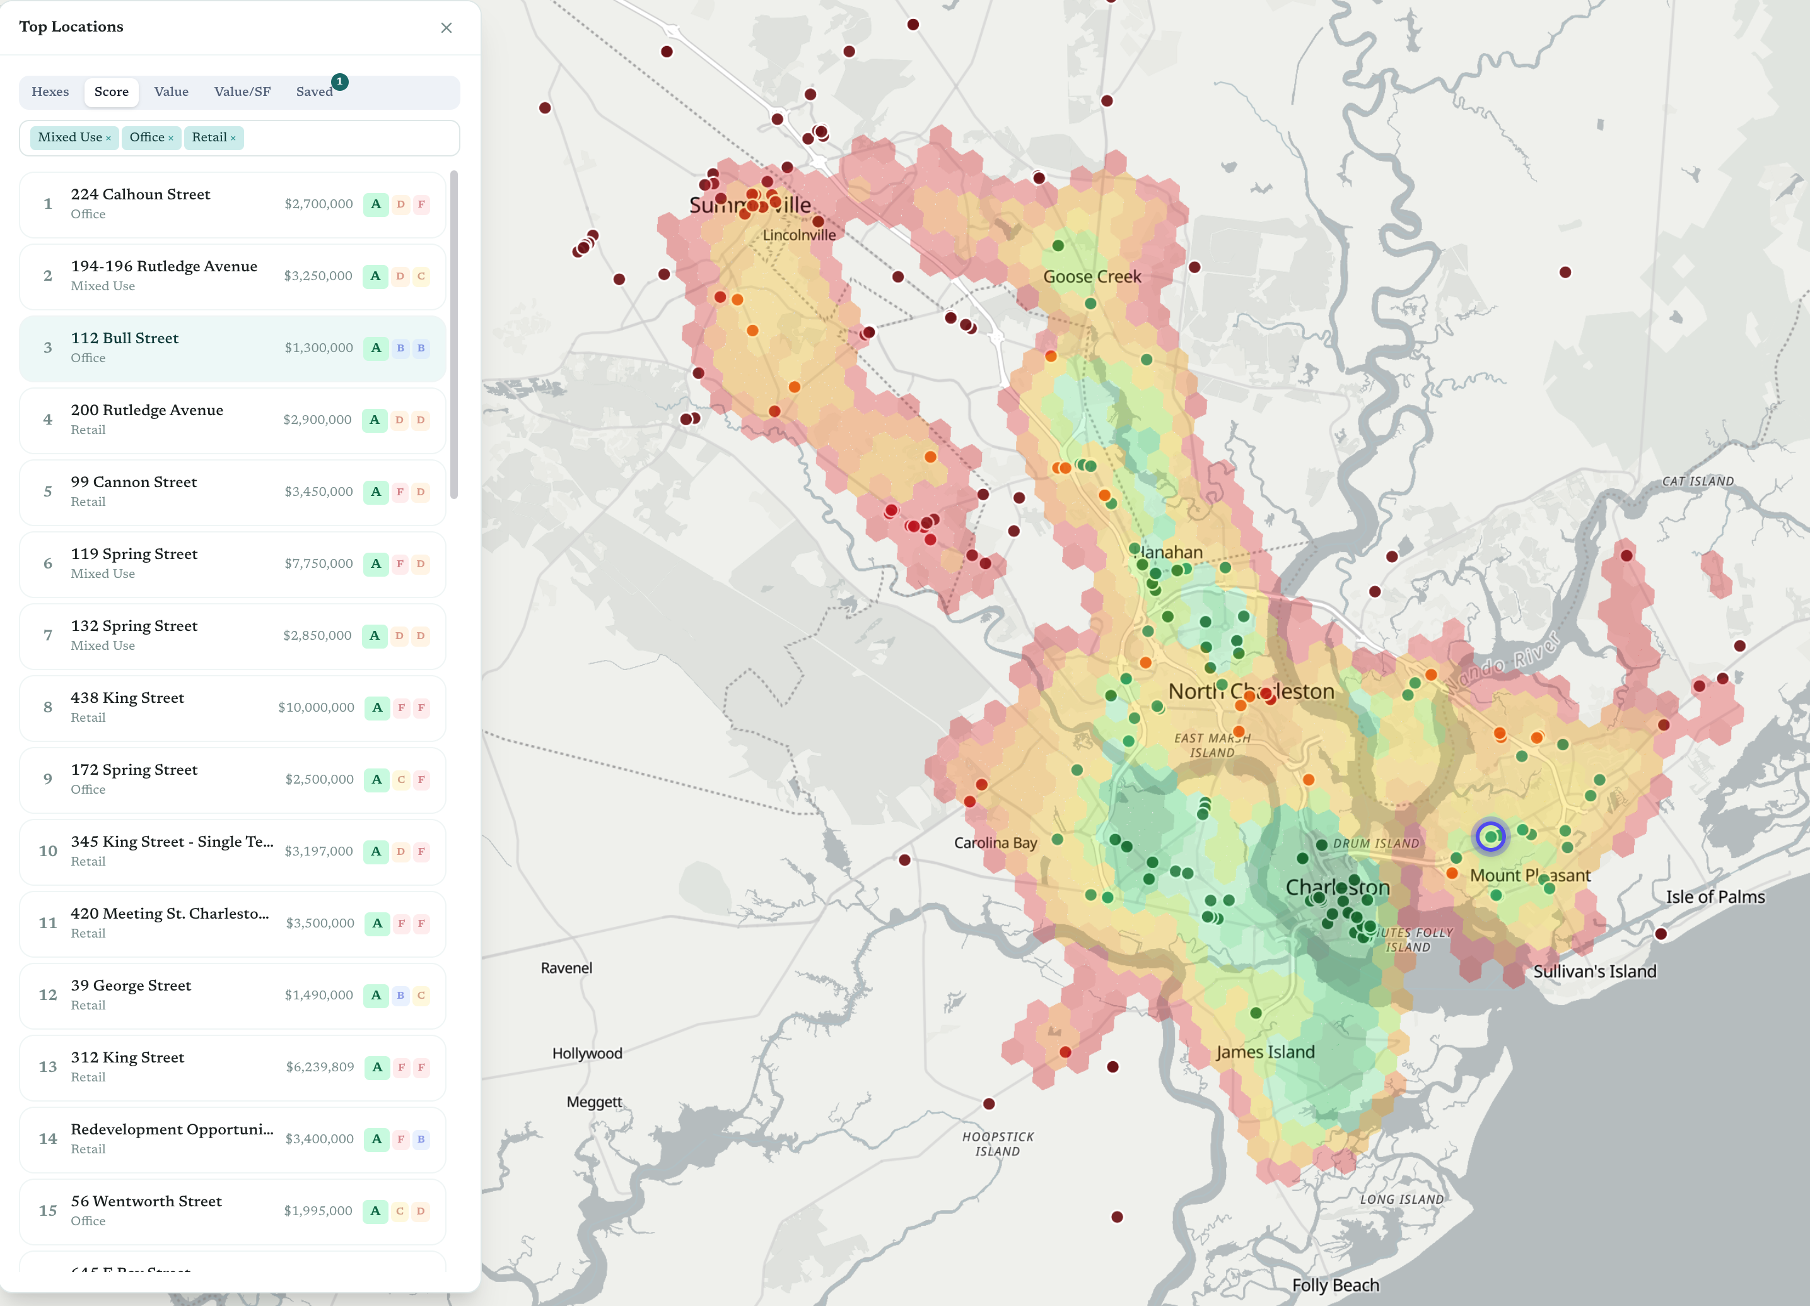Viewport: 1810px width, 1306px height.
Task: Click the property type filter input field
Action: [x=351, y=138]
